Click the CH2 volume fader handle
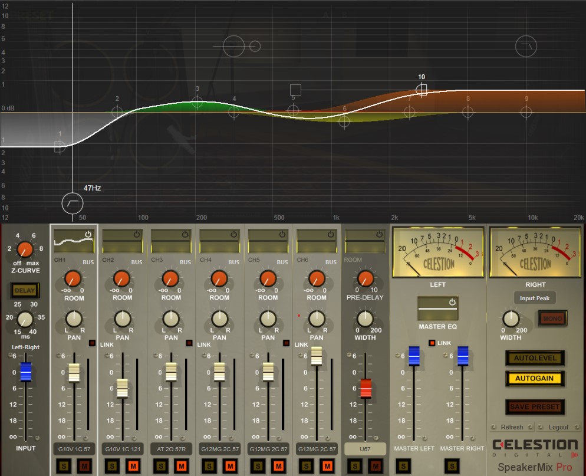The image size is (586, 476). click(x=123, y=388)
